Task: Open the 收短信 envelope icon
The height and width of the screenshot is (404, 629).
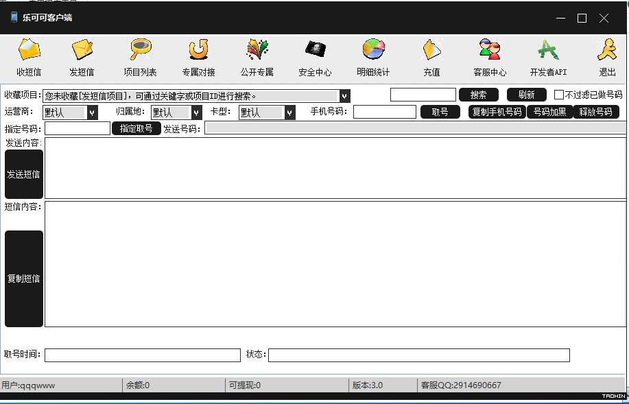Action: 29,50
